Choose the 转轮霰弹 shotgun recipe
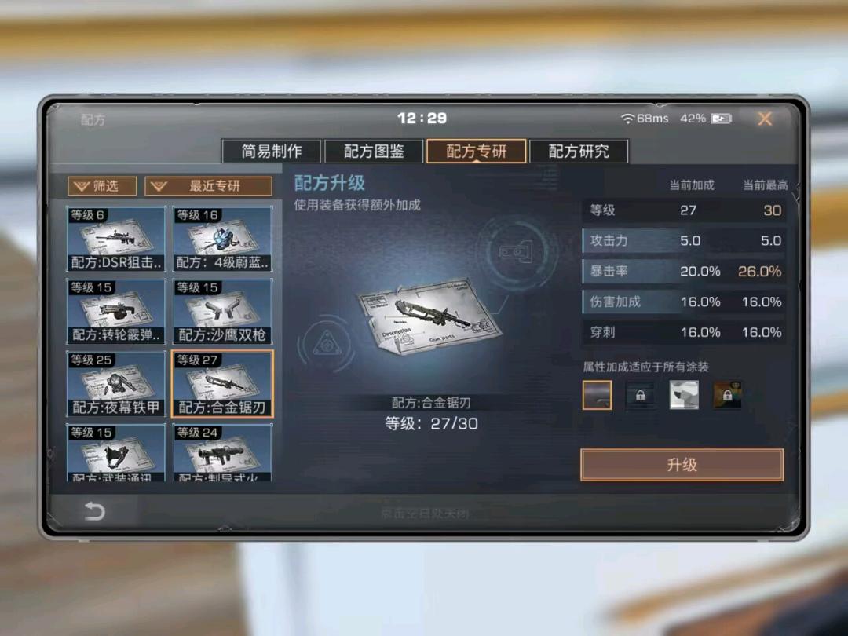The image size is (848, 636). (115, 312)
